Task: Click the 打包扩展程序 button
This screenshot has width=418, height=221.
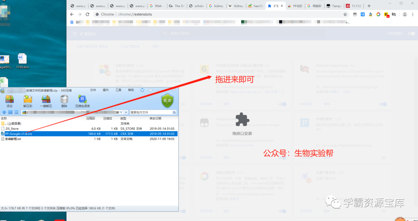Action: 130,46
